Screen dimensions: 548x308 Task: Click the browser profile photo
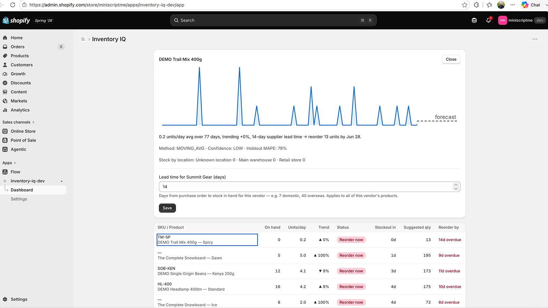pyautogui.click(x=501, y=5)
